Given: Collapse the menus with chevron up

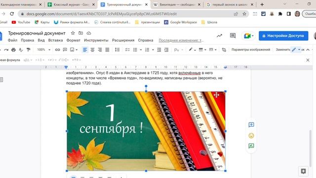Looking at the screenshot, I should (308, 49).
